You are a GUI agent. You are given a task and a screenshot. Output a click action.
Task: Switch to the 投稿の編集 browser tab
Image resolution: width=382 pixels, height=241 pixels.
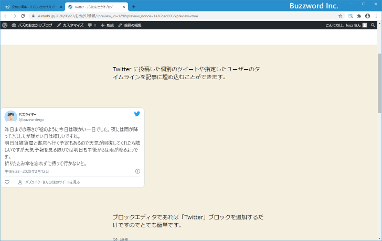(33, 7)
